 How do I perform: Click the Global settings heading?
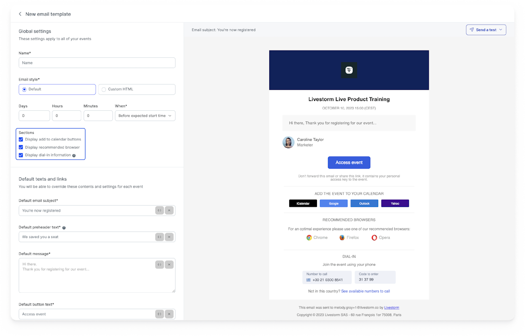(x=35, y=32)
